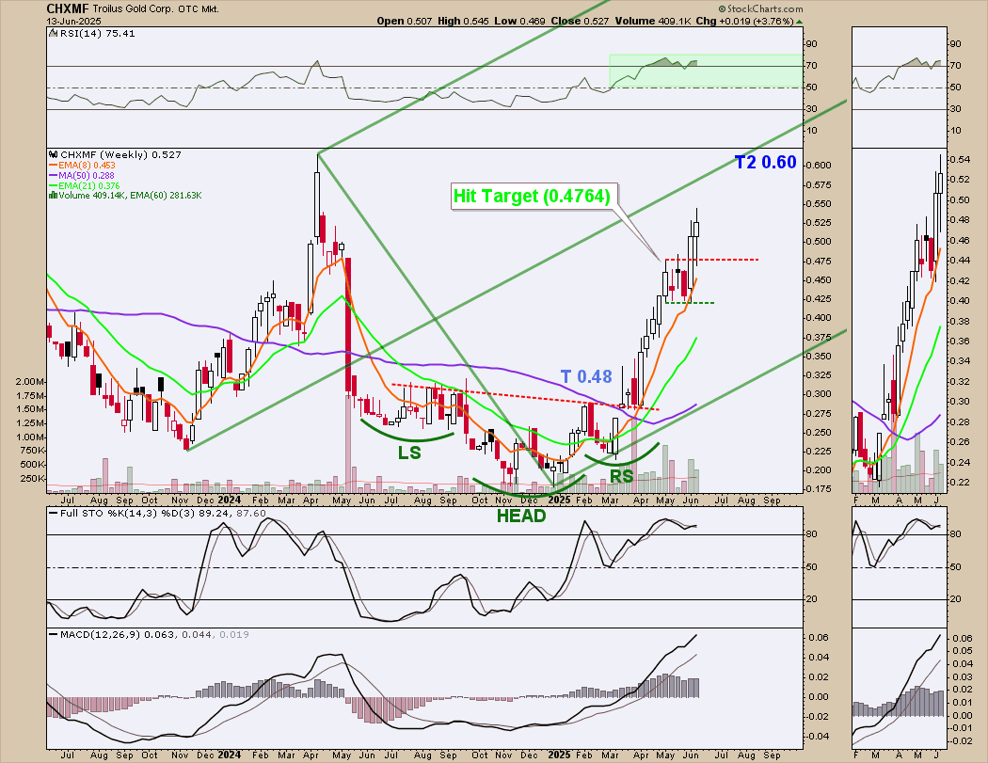Click the Low 0.469 value

tap(519, 21)
